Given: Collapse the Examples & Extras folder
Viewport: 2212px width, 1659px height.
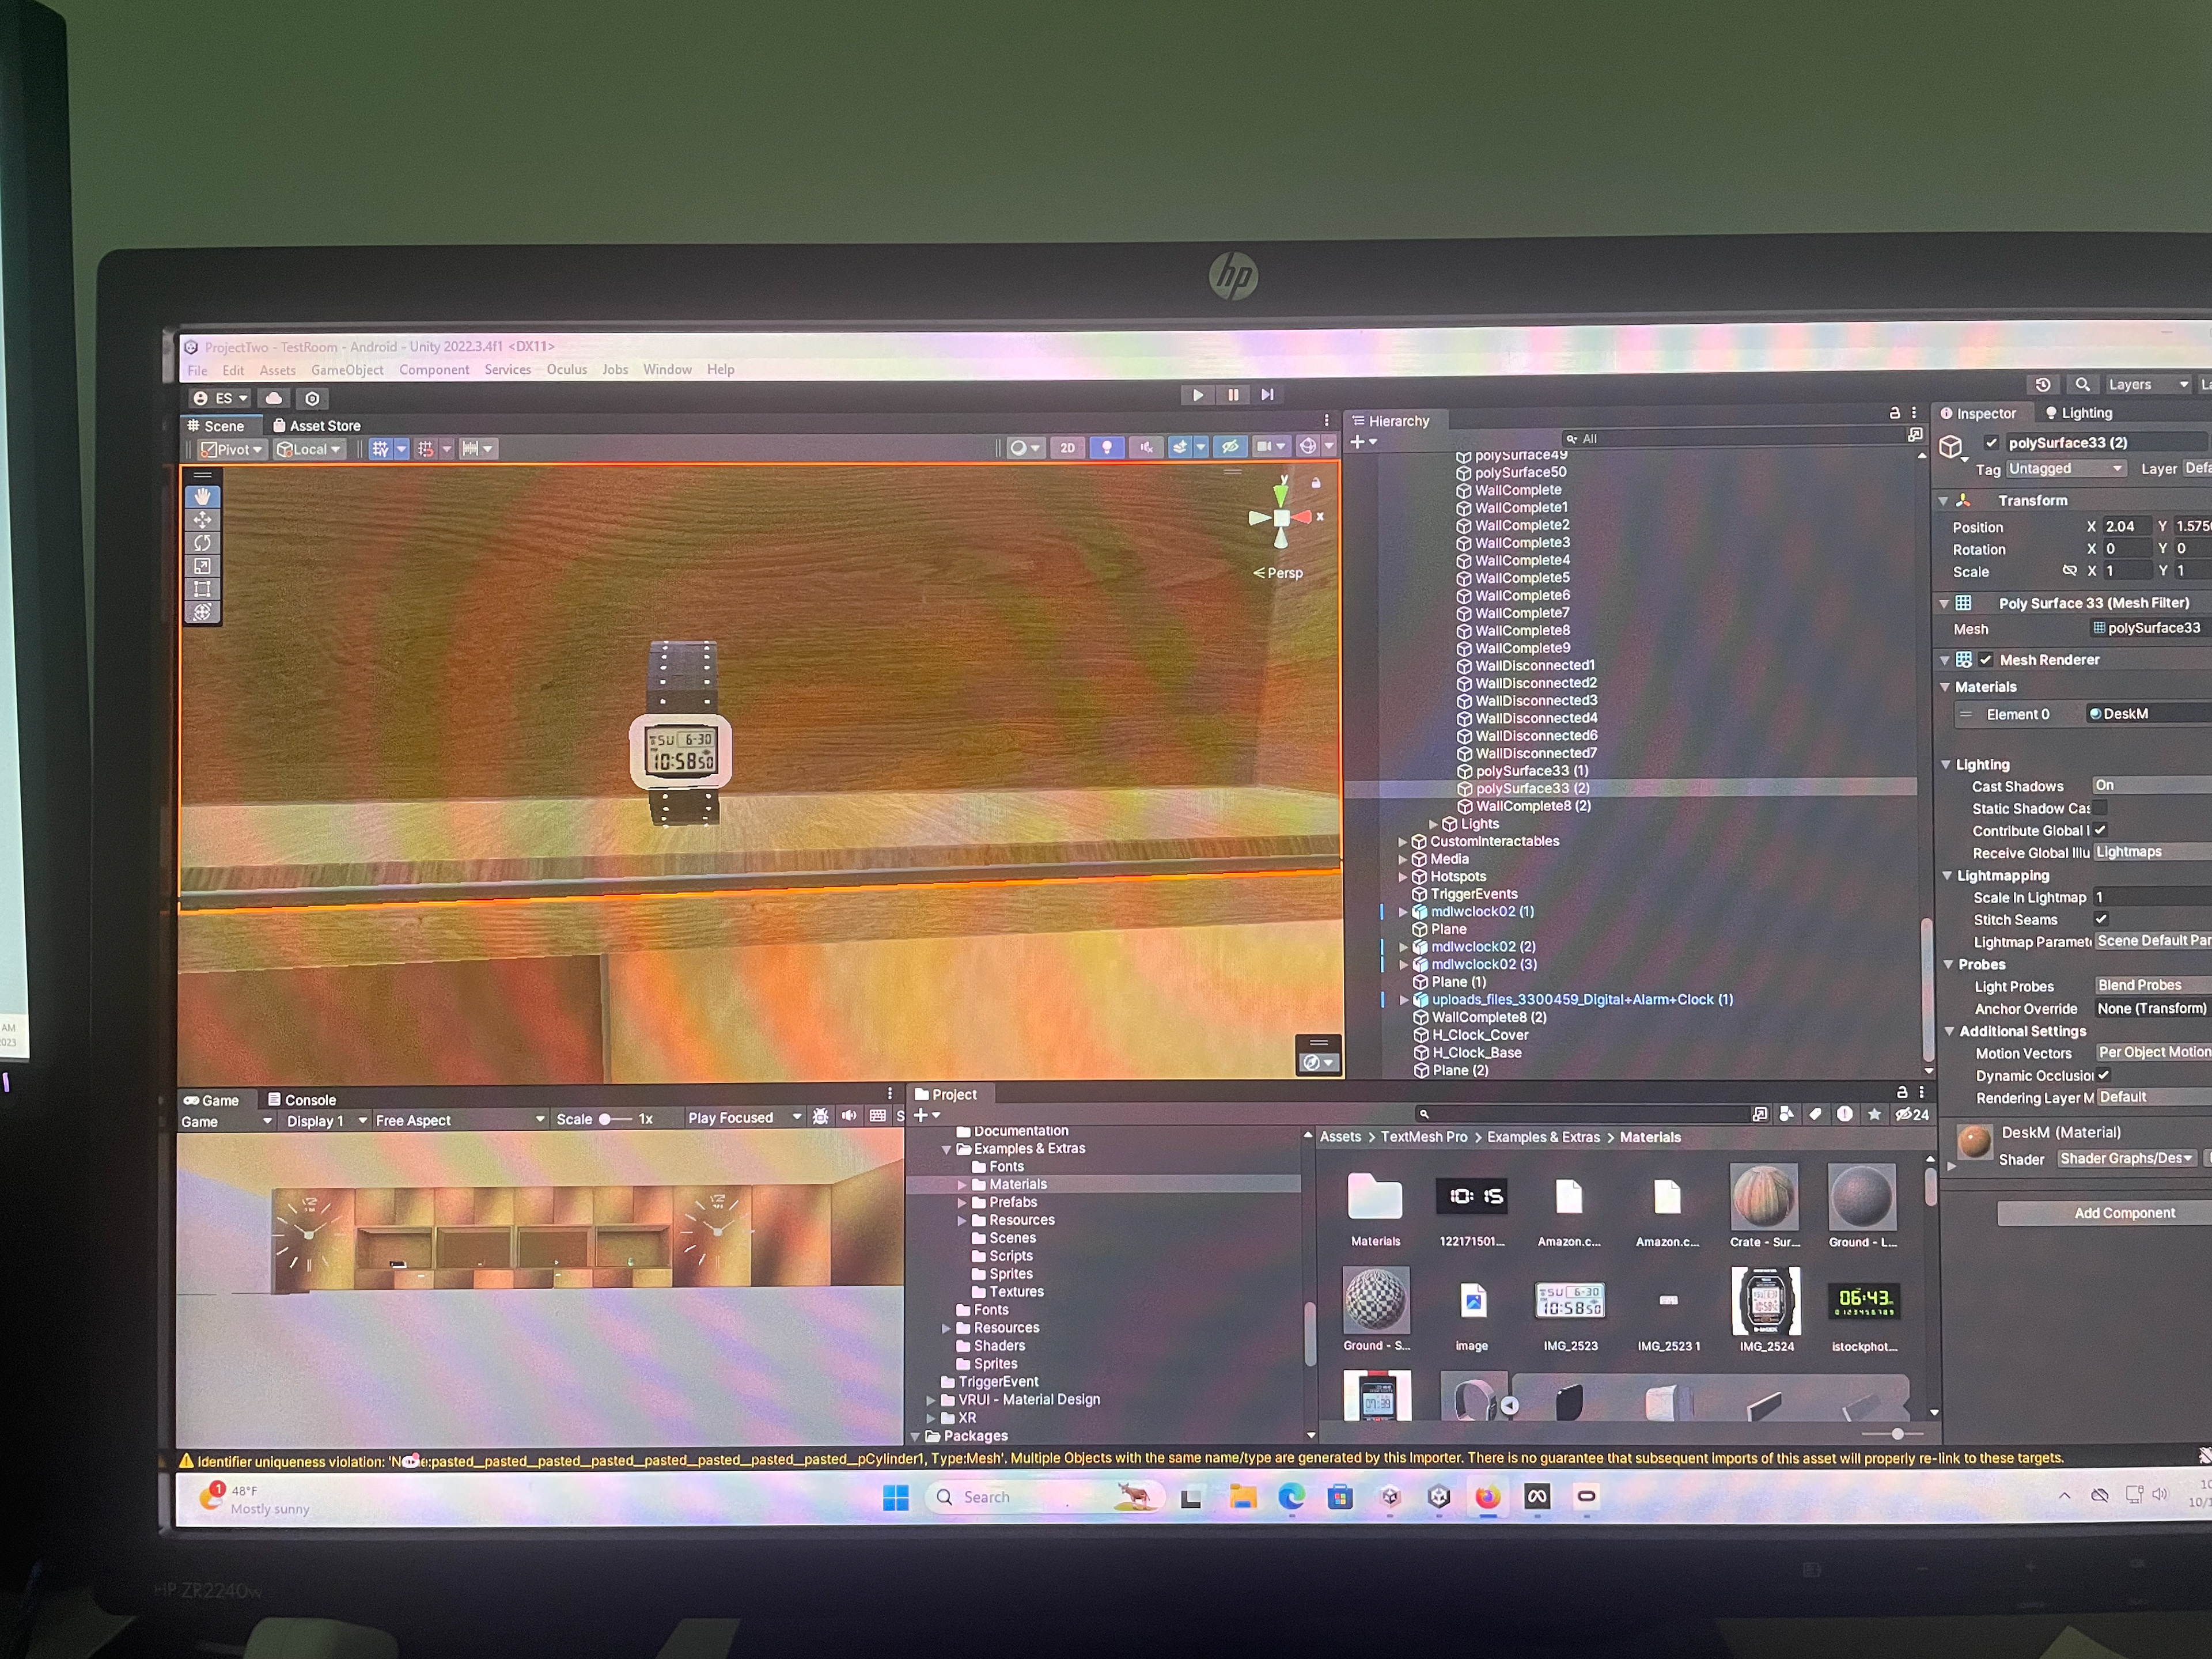Looking at the screenshot, I should pyautogui.click(x=946, y=1150).
